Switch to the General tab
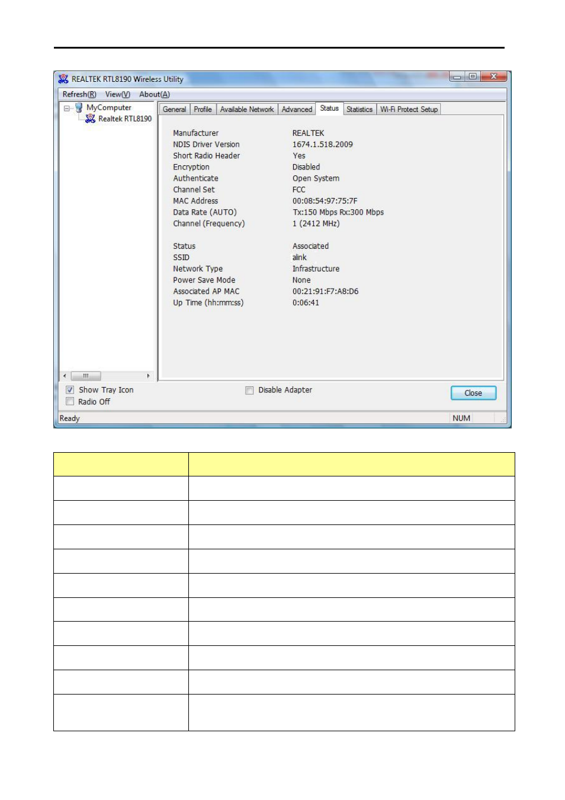Screen dimensions: 565x800 175,110
